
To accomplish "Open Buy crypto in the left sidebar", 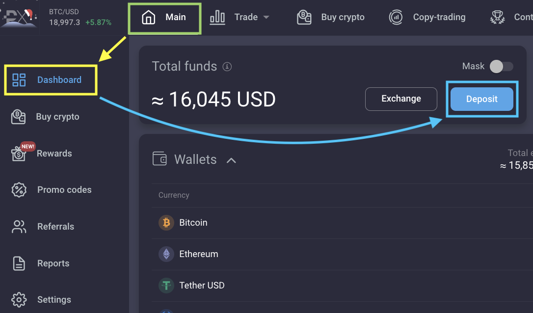I will [x=46, y=117].
